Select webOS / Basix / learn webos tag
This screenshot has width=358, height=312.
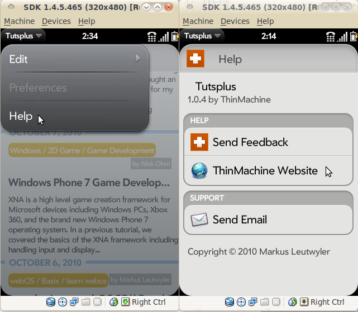(x=58, y=281)
